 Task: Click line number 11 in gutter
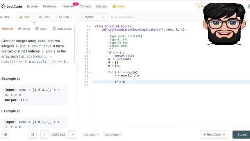[86, 59]
